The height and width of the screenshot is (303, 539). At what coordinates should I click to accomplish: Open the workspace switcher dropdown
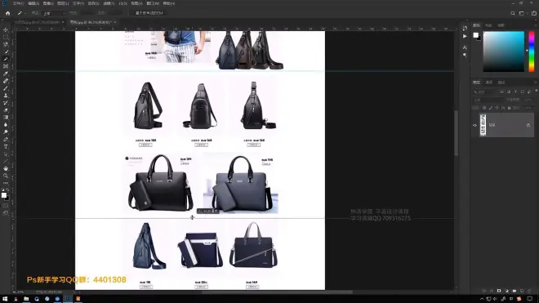point(523,13)
